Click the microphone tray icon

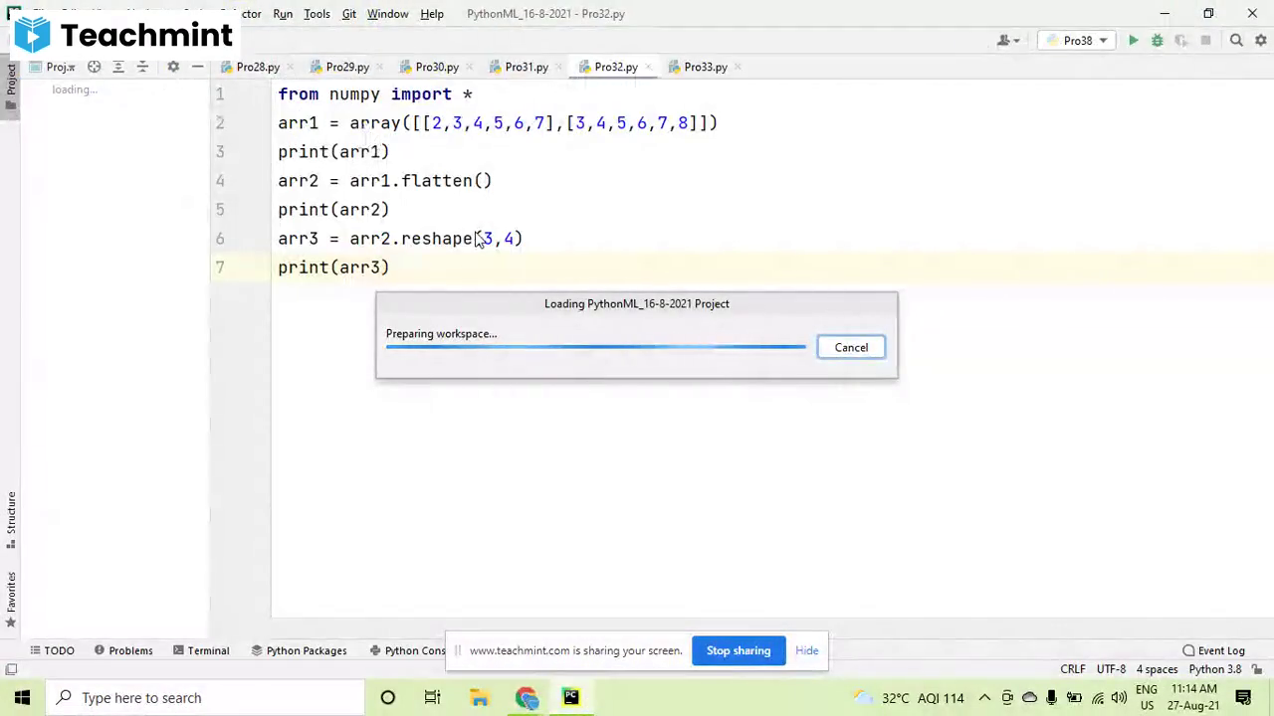tap(1051, 698)
